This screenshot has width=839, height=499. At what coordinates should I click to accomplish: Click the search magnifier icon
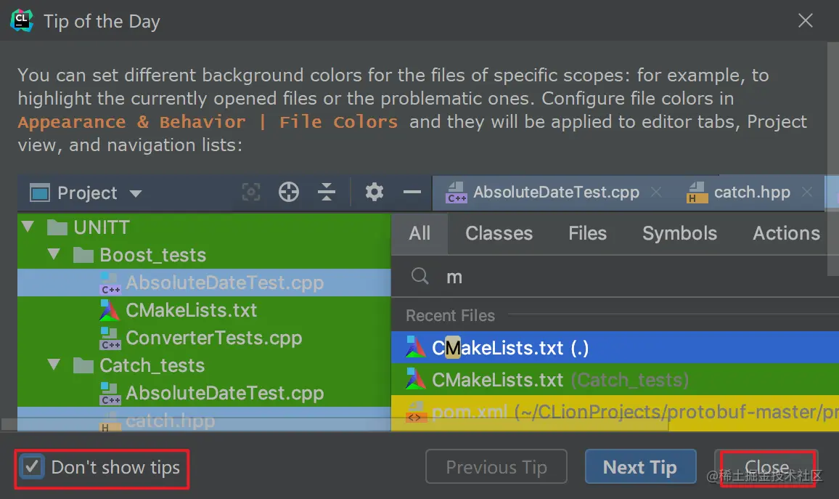(x=420, y=276)
